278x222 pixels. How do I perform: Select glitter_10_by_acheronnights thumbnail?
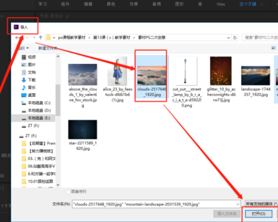(x=221, y=71)
